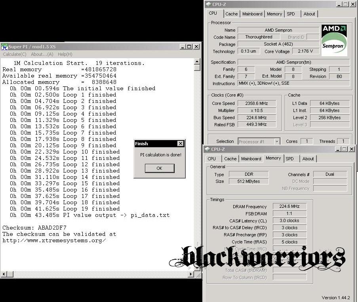Click the Super PI horizontal scrollbar thumb

10,274
